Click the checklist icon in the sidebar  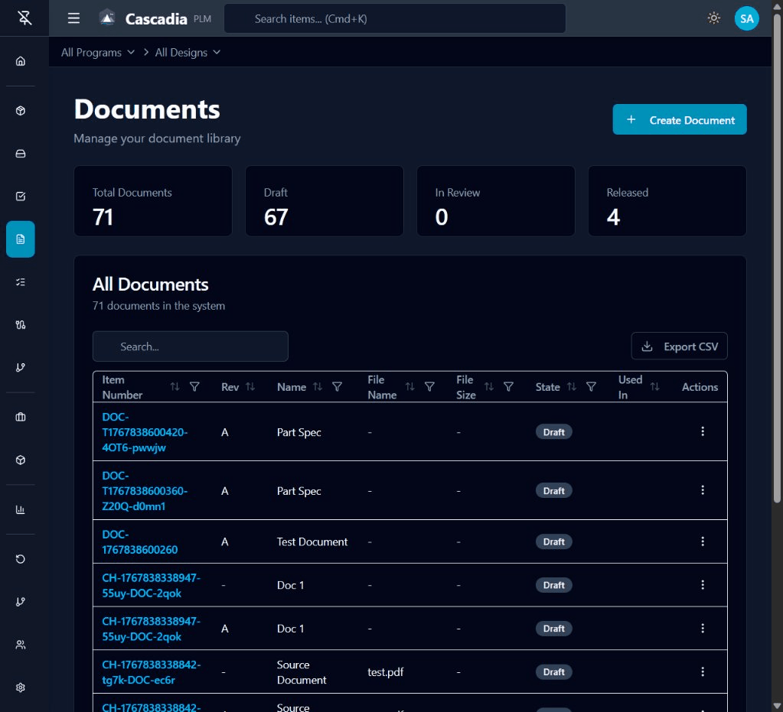tap(21, 281)
